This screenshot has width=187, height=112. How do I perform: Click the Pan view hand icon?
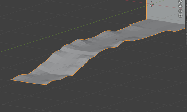coord(180,6)
